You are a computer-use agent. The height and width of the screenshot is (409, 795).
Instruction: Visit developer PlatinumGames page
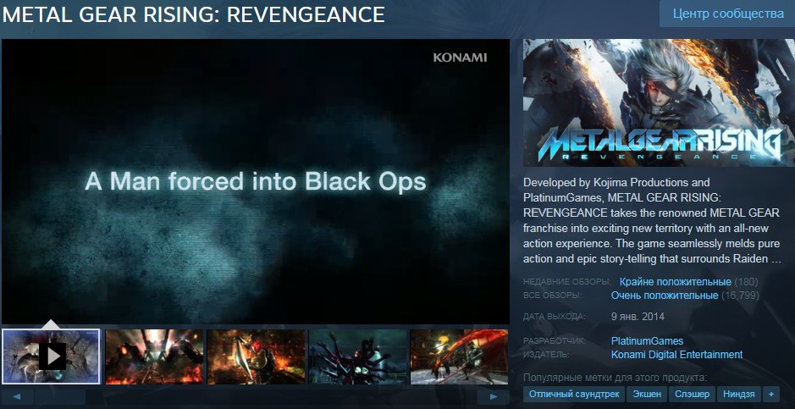point(647,341)
